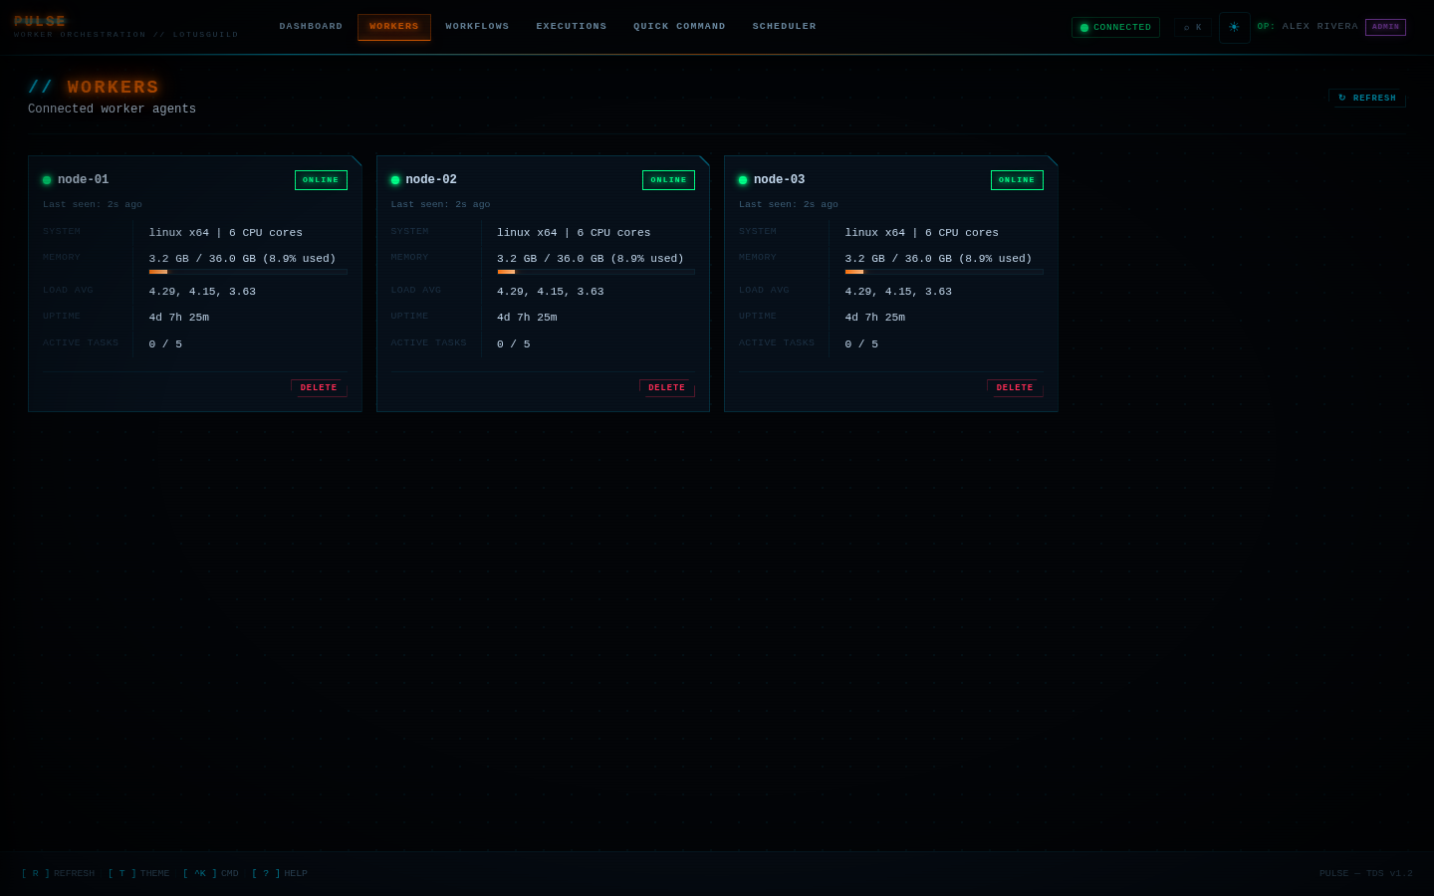1434x896 pixels.
Task: Select the node-01 card title
Action: pos(84,180)
